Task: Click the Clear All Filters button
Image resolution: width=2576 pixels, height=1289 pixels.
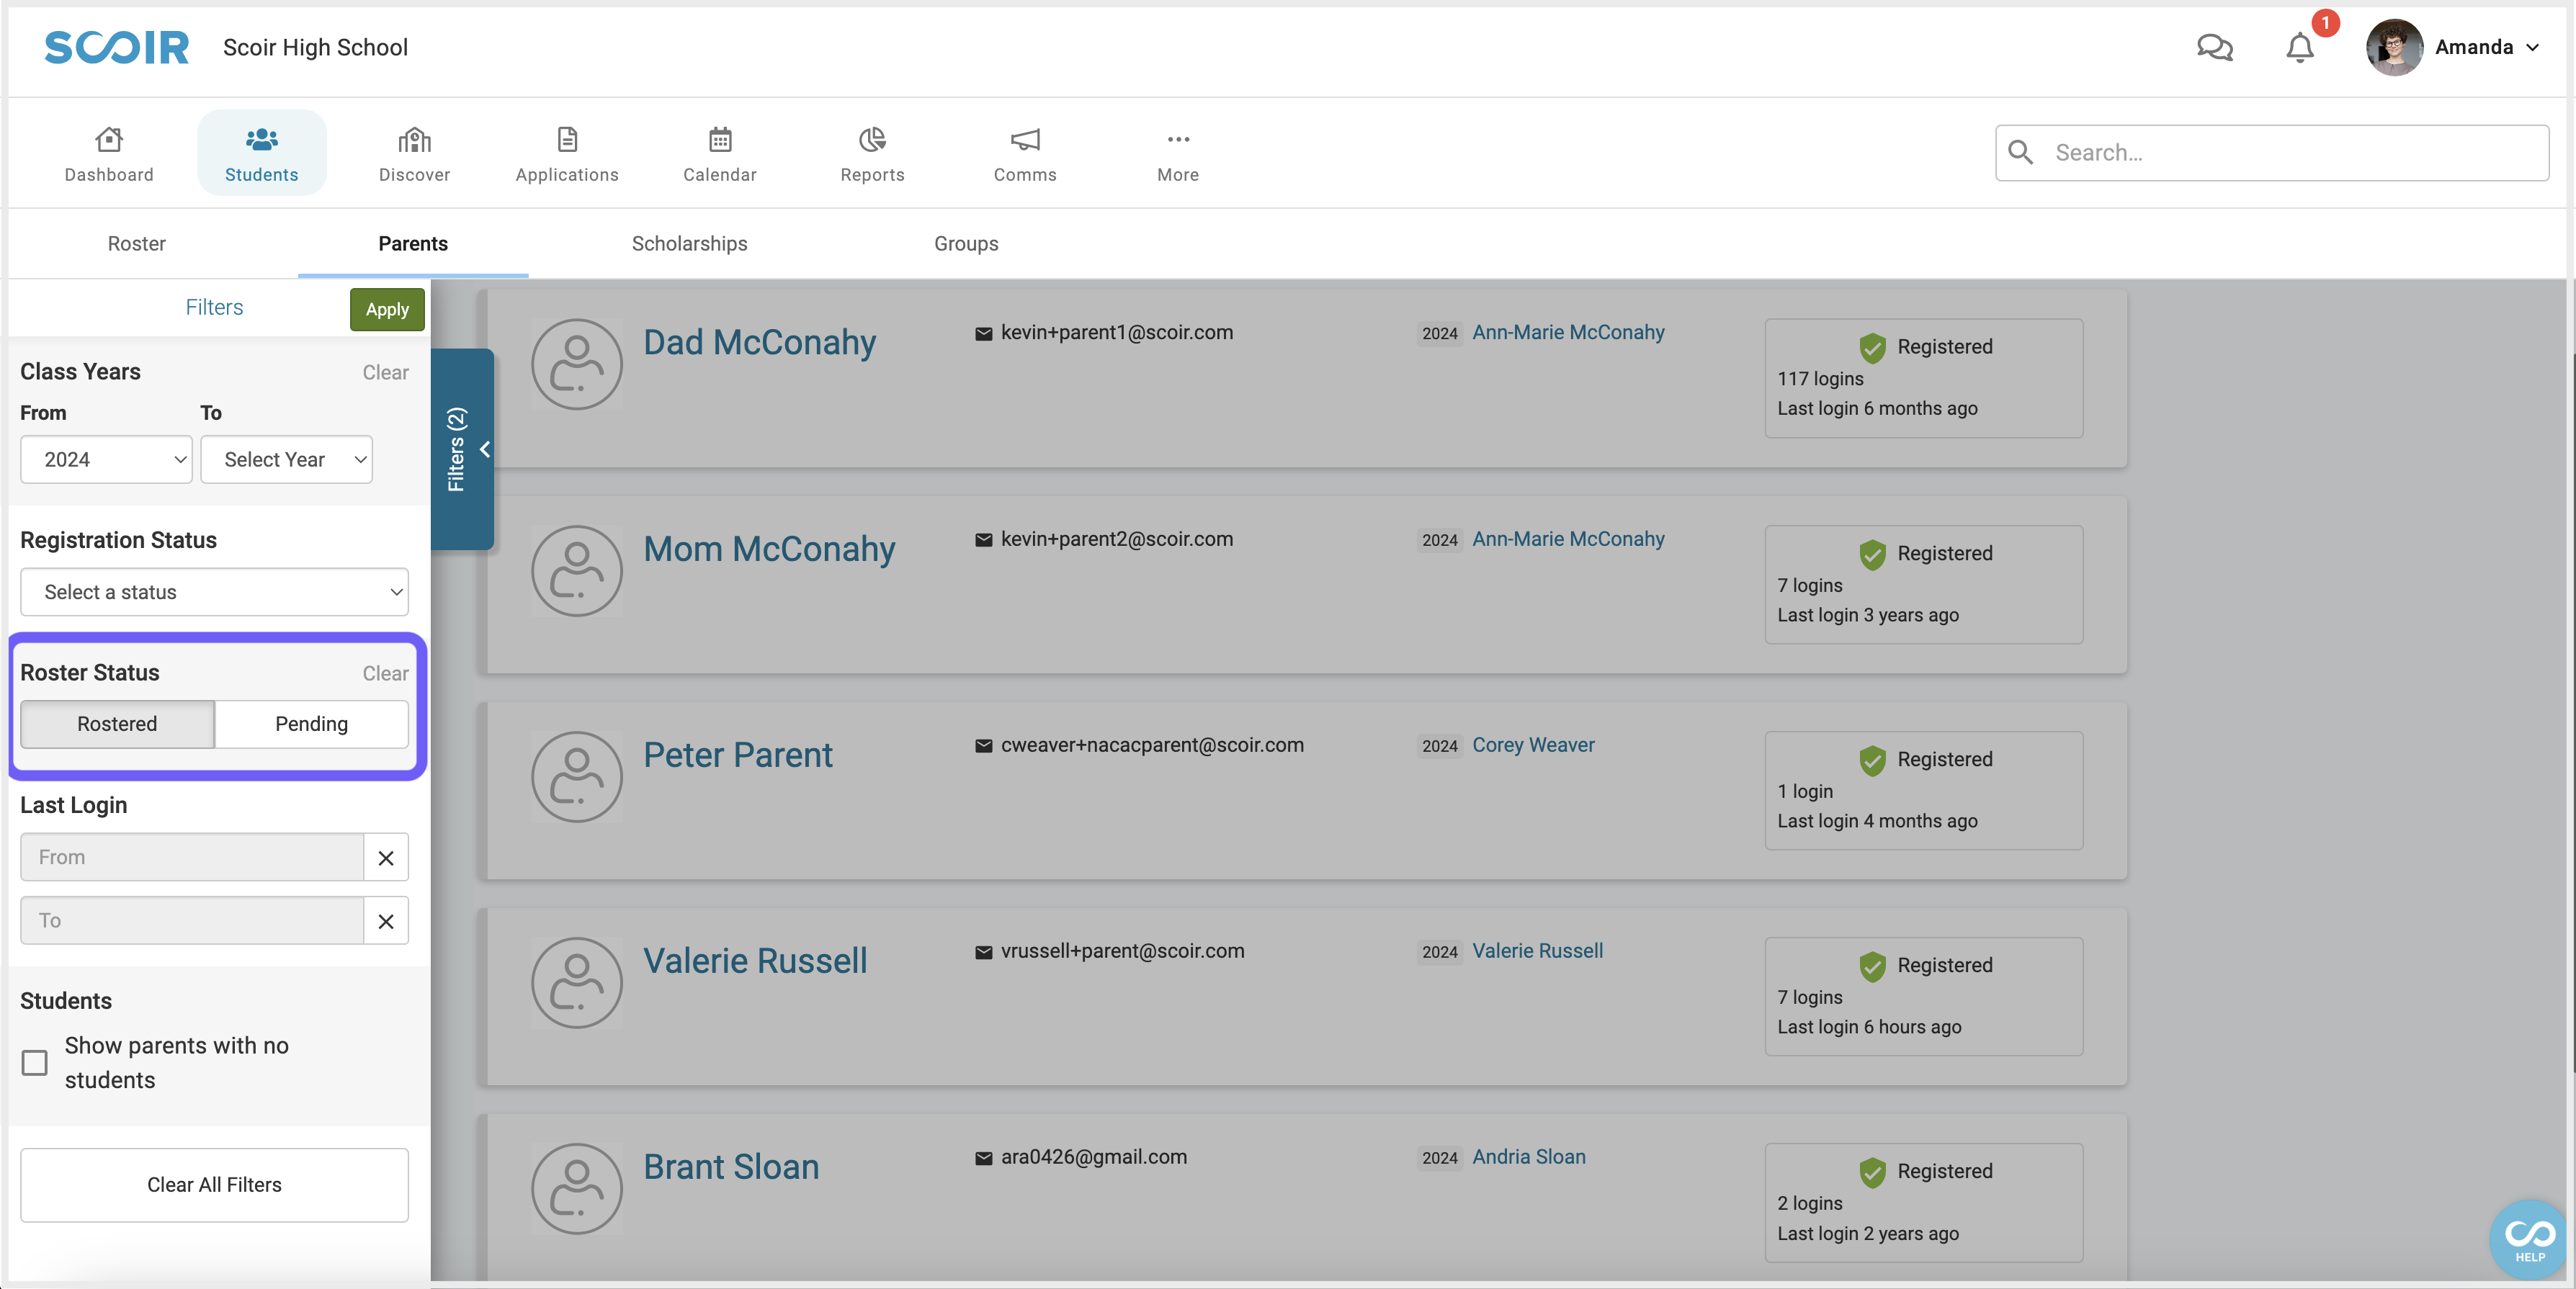Action: (214, 1184)
